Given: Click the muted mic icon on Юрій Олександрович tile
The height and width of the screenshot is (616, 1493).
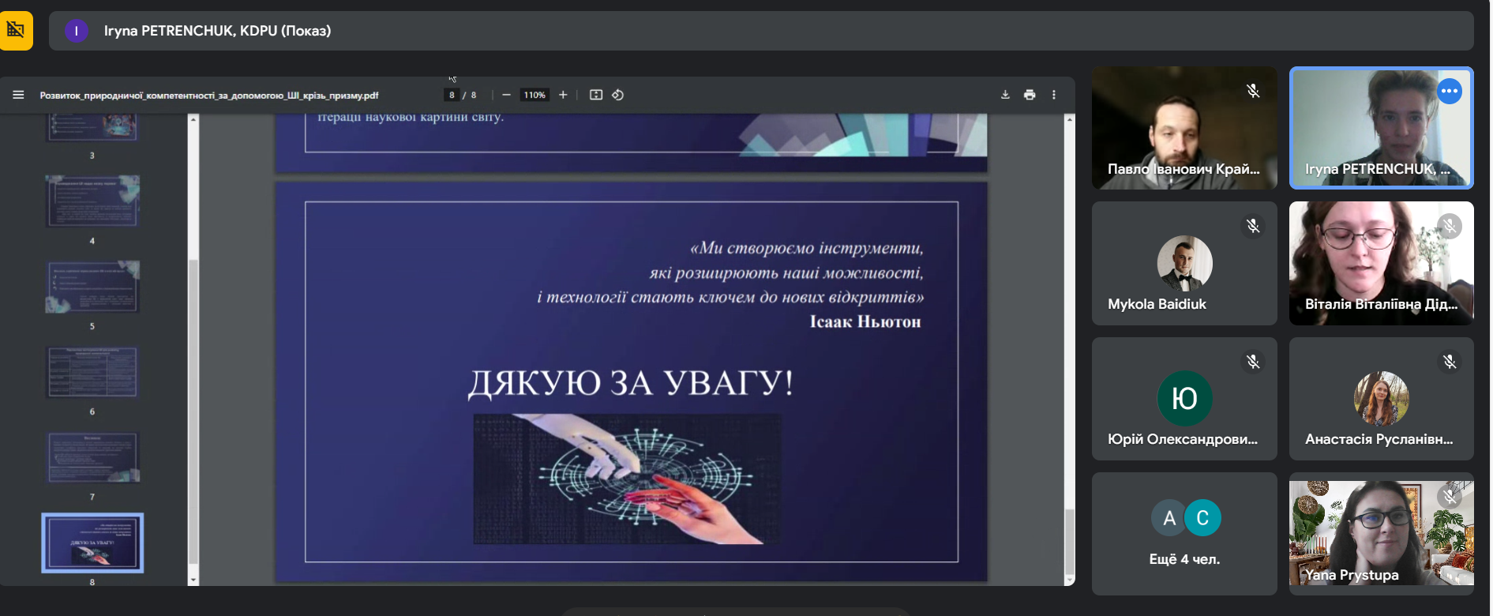Looking at the screenshot, I should 1253,362.
